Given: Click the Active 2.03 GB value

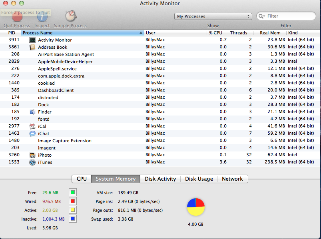Looking at the screenshot, I should pos(50,210).
